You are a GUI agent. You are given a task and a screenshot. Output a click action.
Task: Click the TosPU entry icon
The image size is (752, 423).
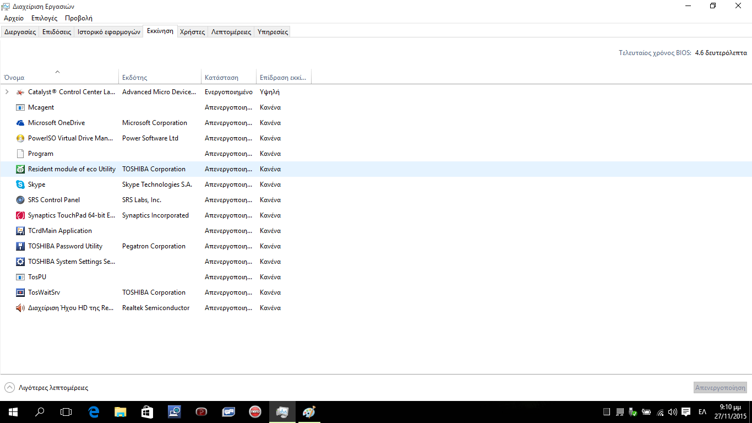[20, 277]
